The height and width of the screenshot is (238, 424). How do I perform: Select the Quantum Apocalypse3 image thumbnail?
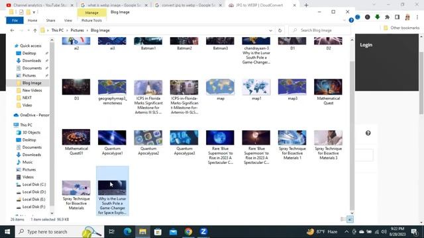[x=184, y=138]
